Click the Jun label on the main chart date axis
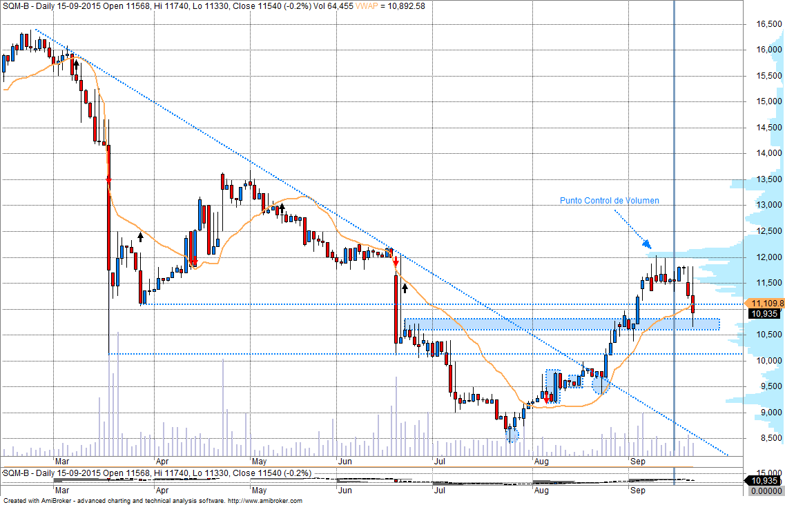The height and width of the screenshot is (505, 785). [x=345, y=462]
